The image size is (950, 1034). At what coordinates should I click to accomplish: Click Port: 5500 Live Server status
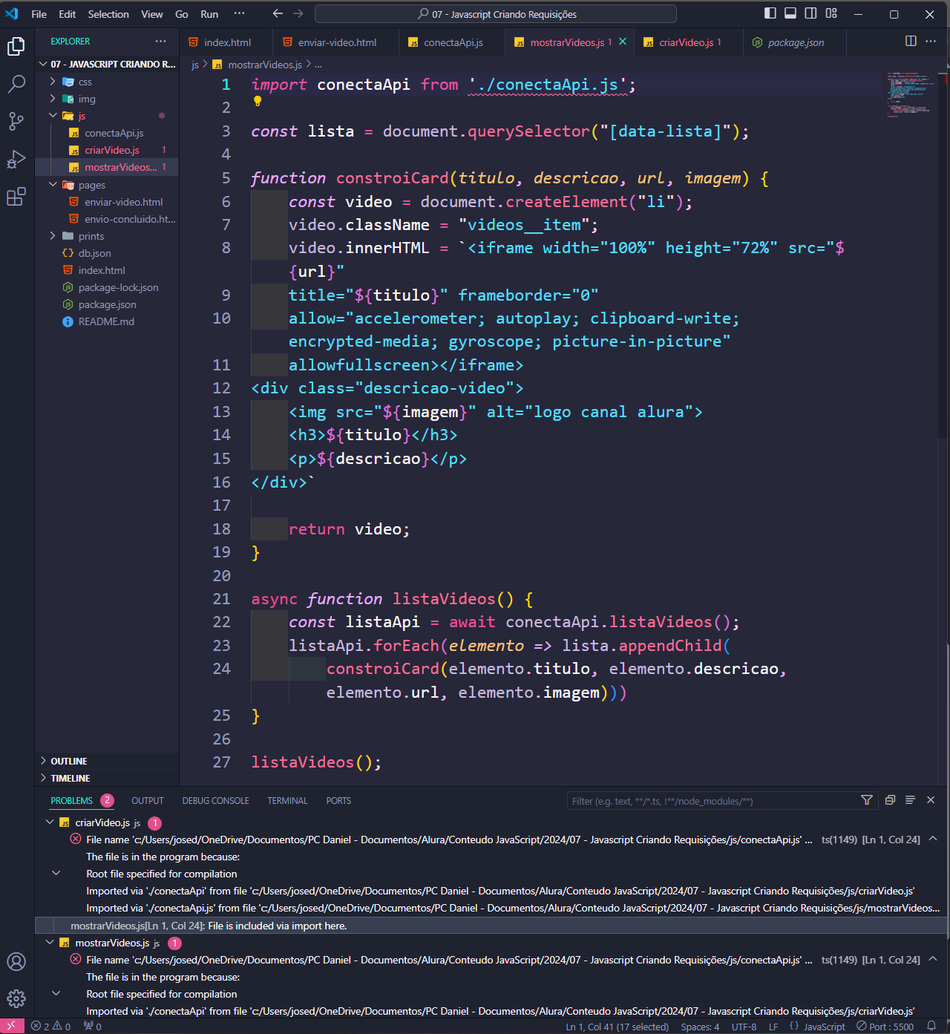coord(885,1027)
